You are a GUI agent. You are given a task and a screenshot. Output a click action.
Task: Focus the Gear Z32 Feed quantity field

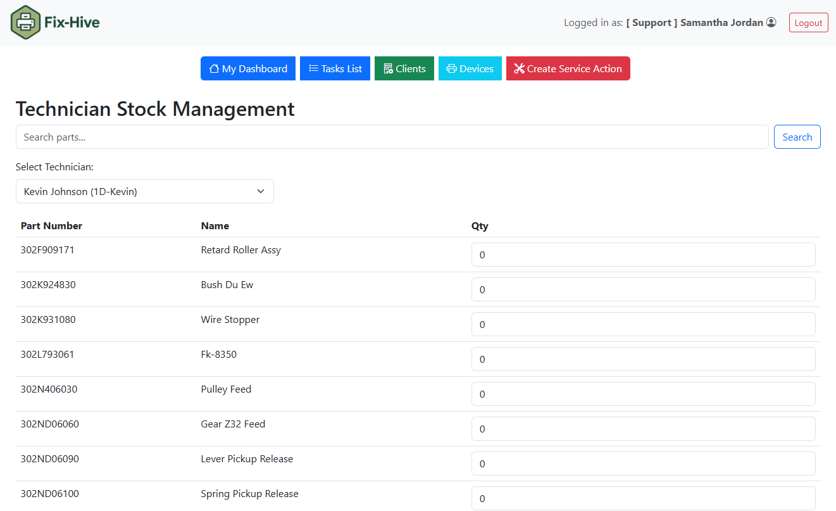[643, 429]
